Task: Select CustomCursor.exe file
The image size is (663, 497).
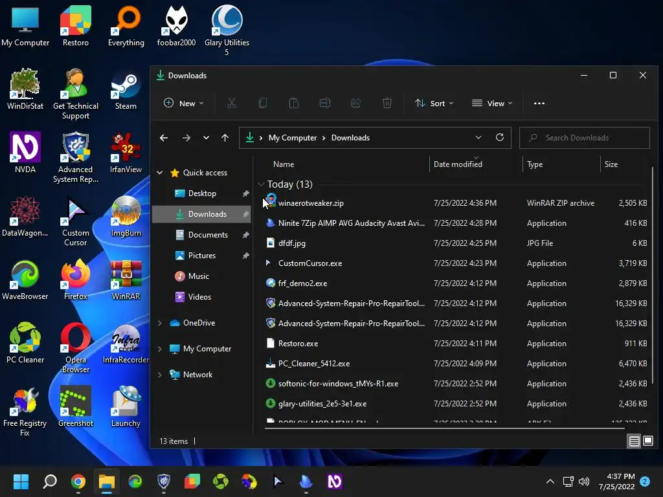Action: [x=310, y=263]
